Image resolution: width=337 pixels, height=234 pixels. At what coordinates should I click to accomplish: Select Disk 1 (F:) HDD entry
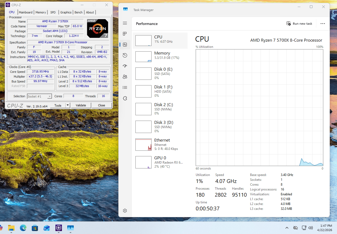160,91
